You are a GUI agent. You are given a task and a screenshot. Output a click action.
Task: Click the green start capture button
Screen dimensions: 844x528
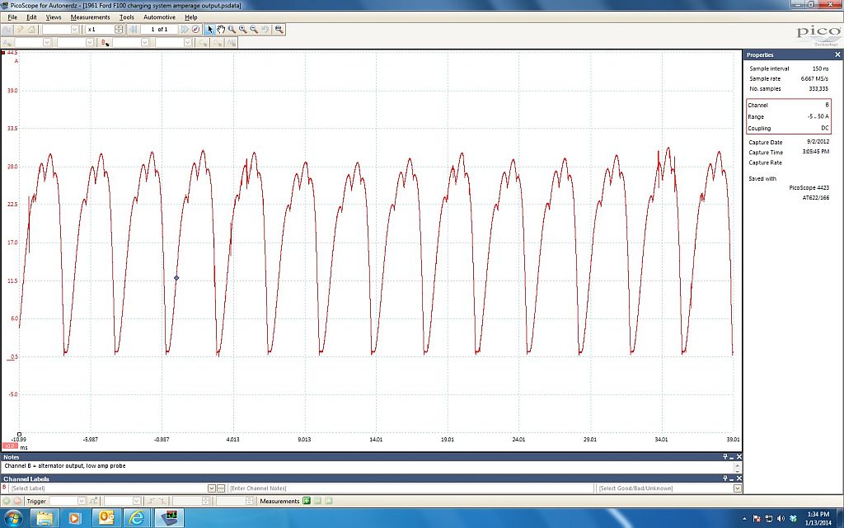(x=7, y=501)
